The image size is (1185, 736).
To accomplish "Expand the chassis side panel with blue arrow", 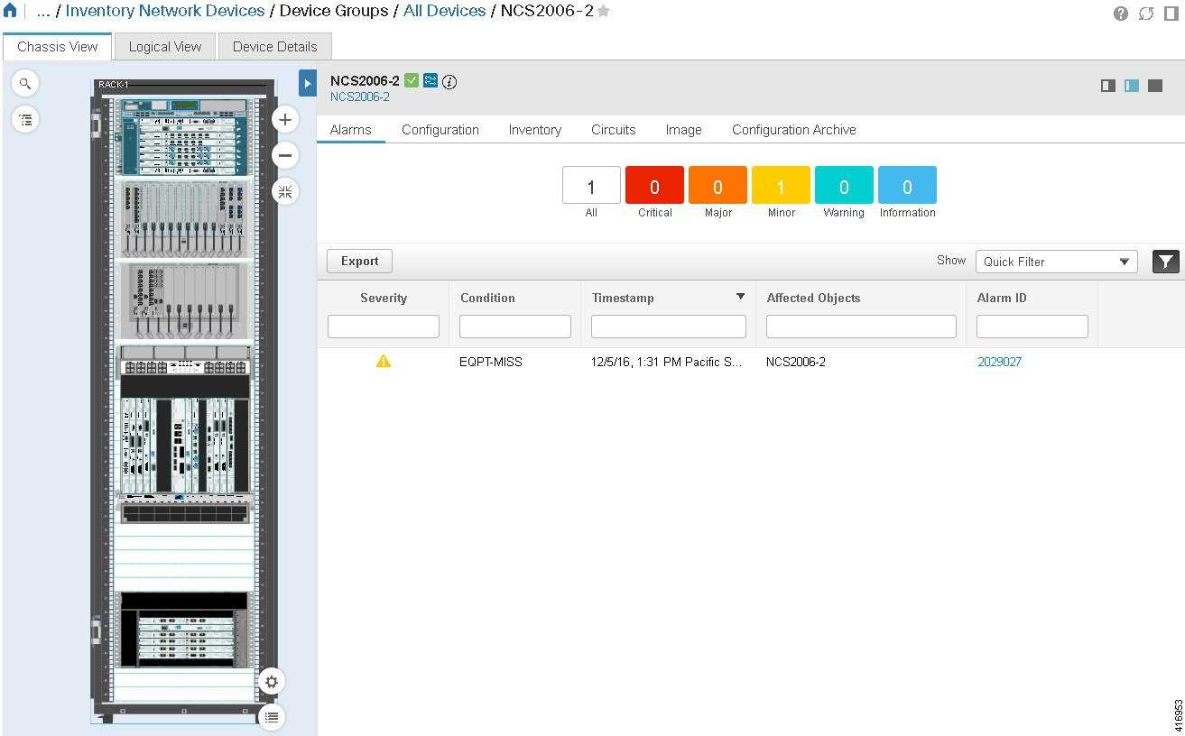I will pyautogui.click(x=307, y=82).
